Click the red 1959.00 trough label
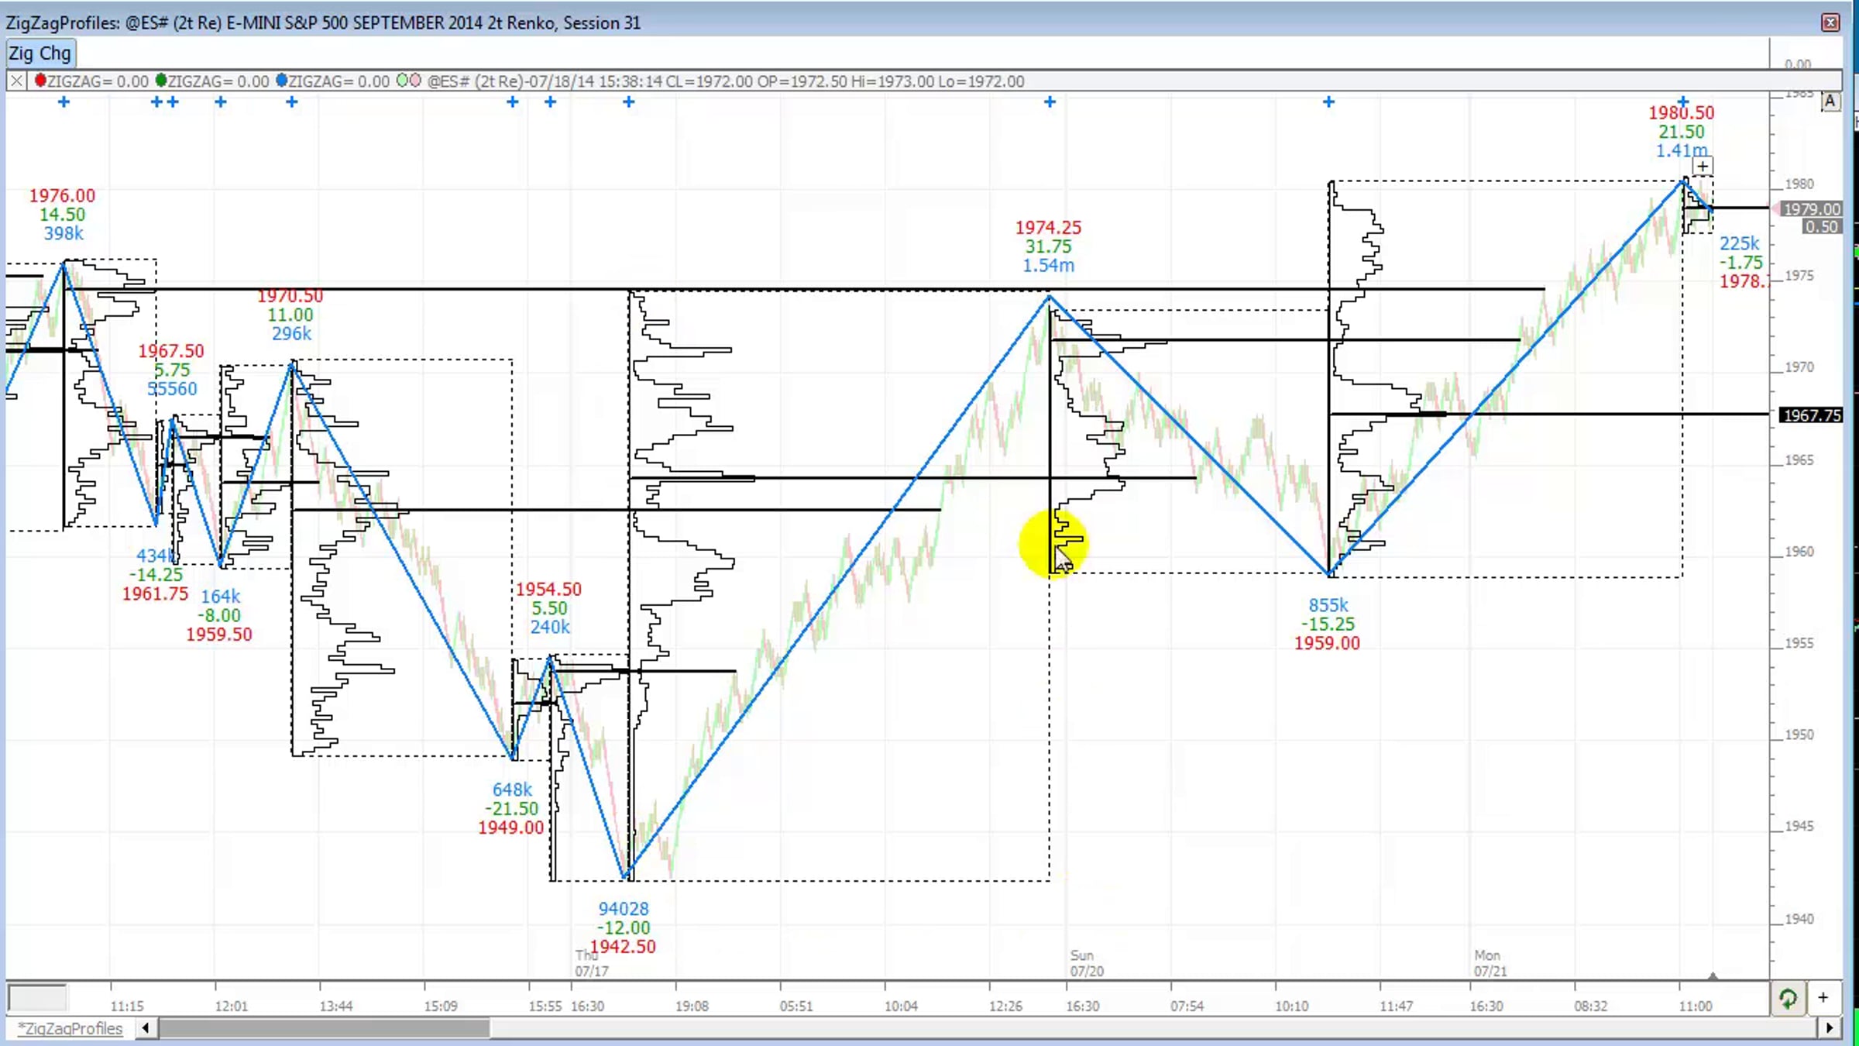1859x1046 pixels. pos(1327,644)
